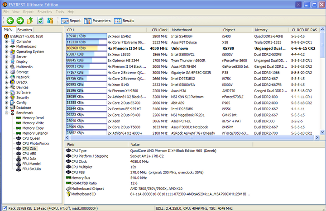The width and height of the screenshot is (326, 211).
Task: Open benchmark Parameters
Action: point(97,21)
